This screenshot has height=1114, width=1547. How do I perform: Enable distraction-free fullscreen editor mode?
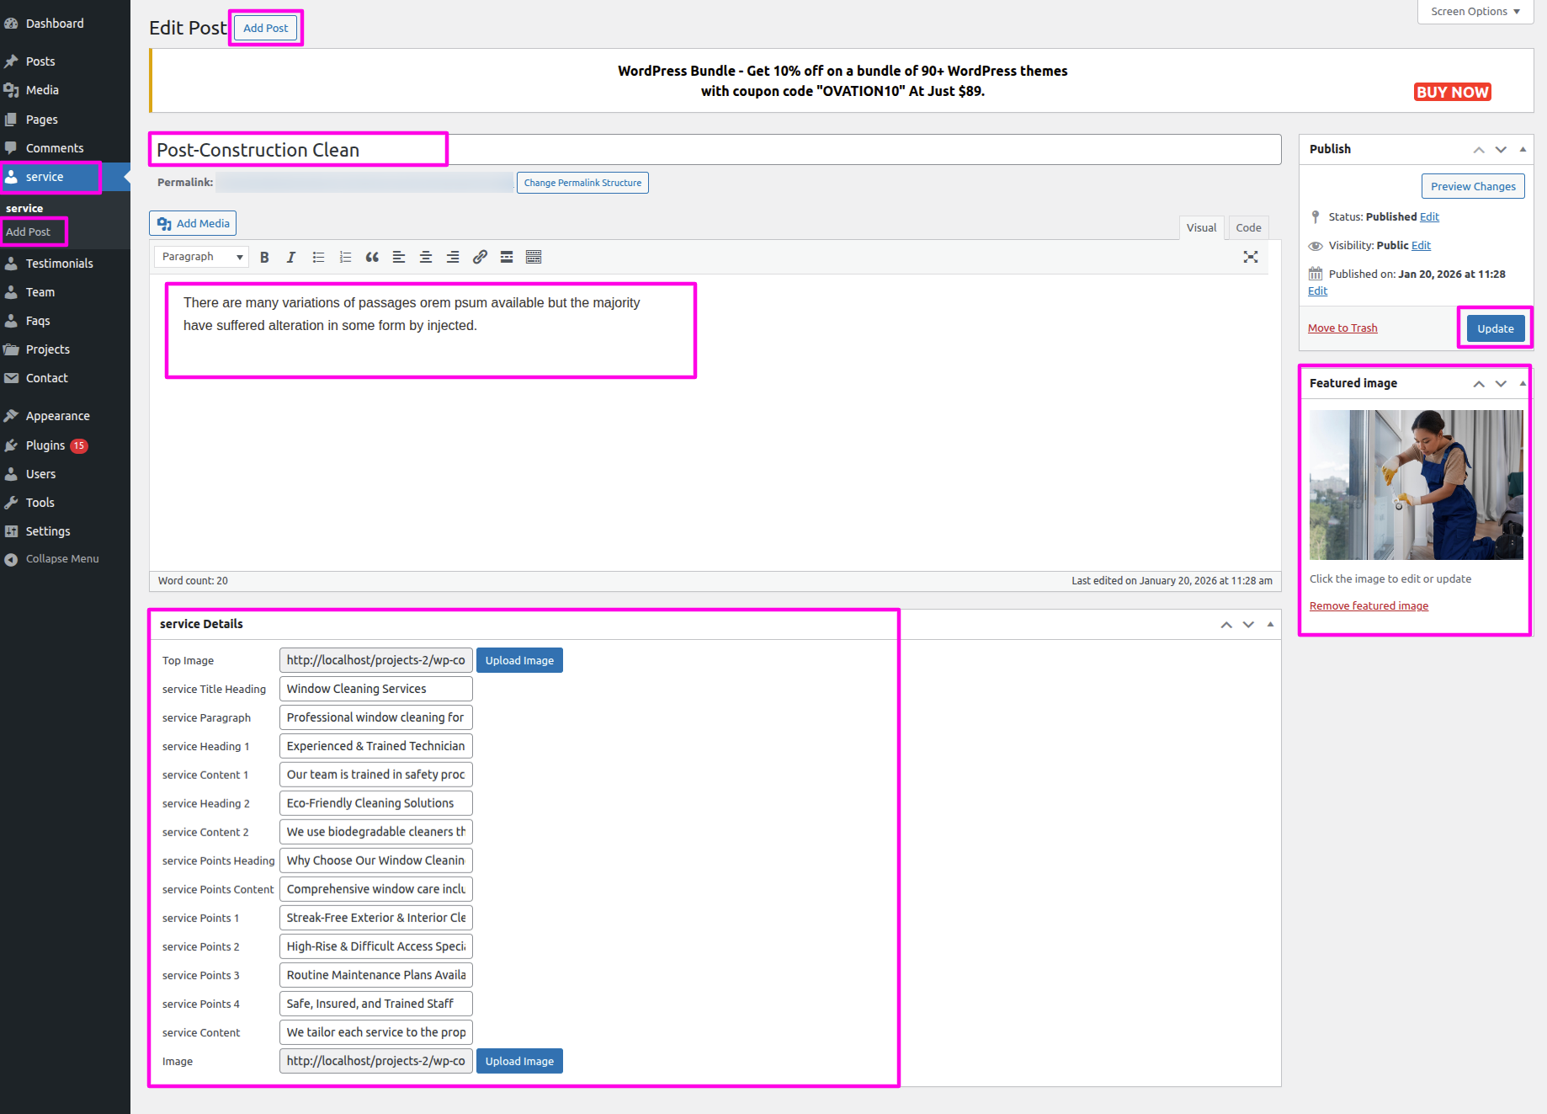click(1251, 258)
